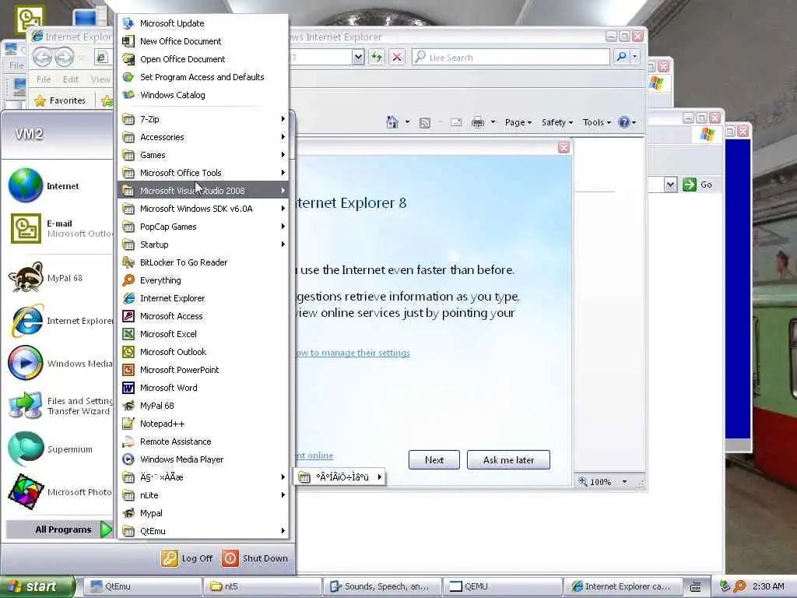This screenshot has width=797, height=598.
Task: Click the Go button in background window
Action: 697,185
